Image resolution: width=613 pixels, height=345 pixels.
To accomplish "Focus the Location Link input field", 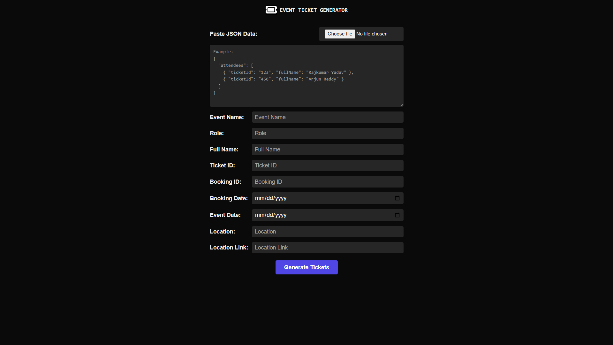I will click(327, 248).
